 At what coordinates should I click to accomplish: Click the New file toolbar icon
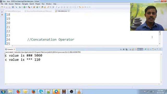2,7
